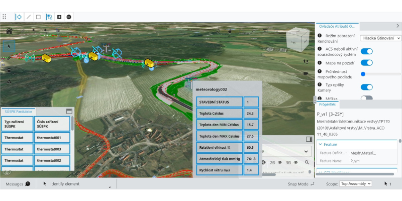
Task: Collapse the Feature section in Properties
Action: (321, 144)
